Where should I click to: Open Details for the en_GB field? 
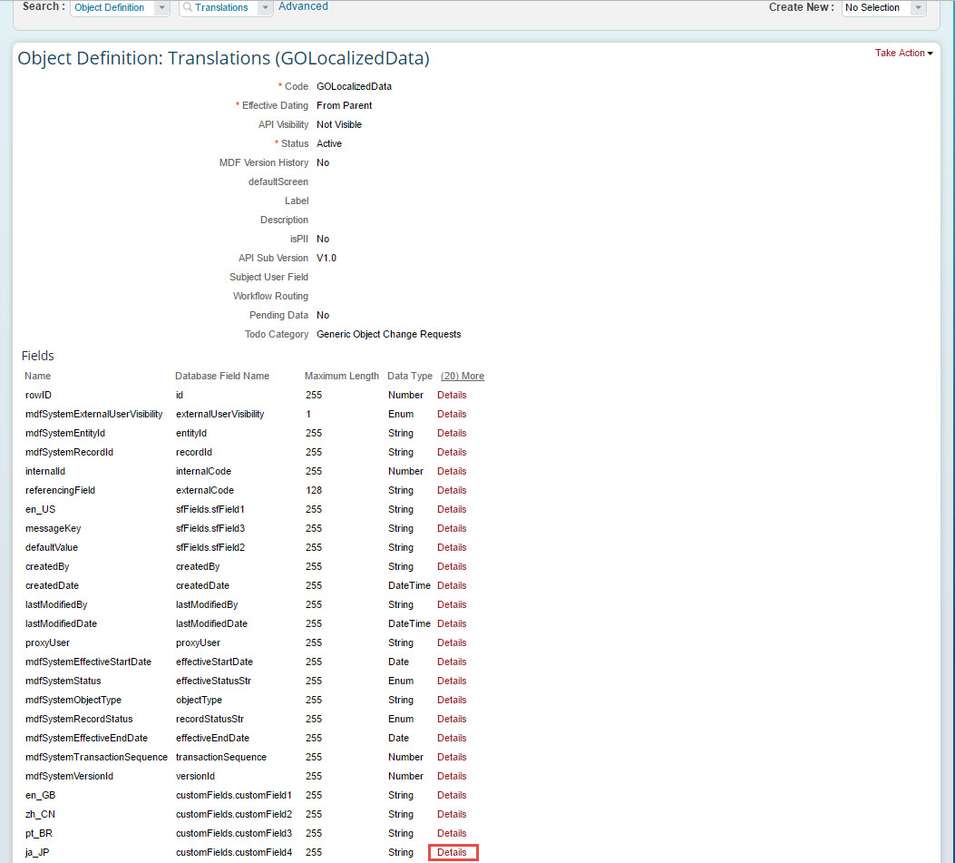click(452, 795)
